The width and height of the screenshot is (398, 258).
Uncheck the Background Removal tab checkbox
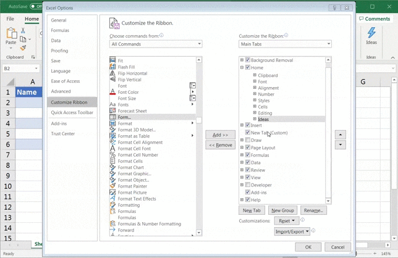pos(248,60)
